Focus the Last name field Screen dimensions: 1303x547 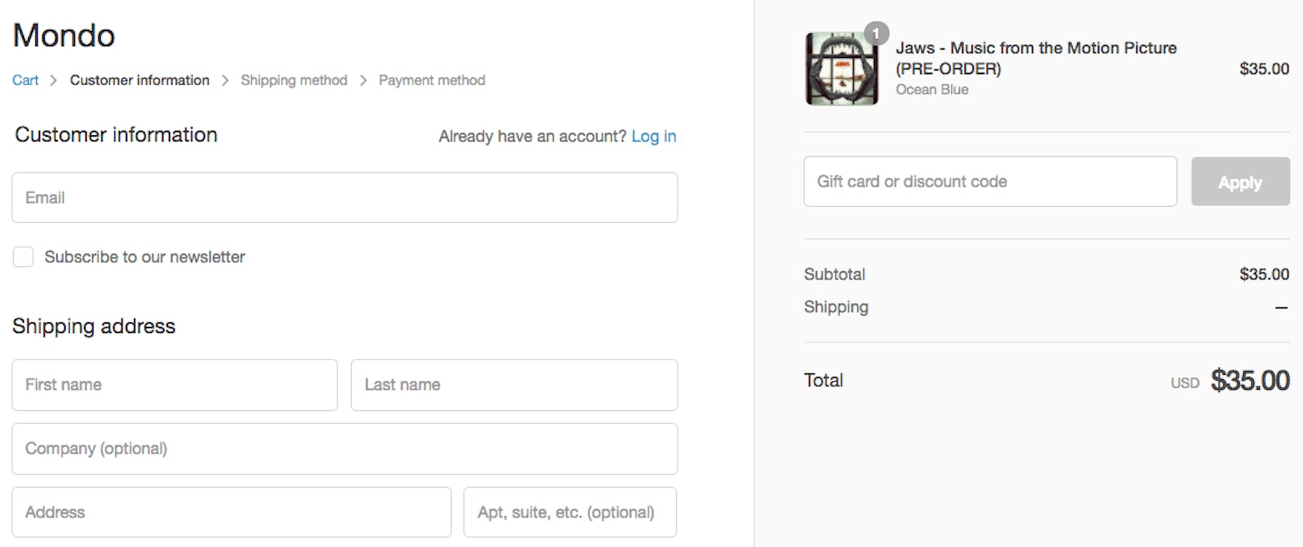click(x=514, y=385)
